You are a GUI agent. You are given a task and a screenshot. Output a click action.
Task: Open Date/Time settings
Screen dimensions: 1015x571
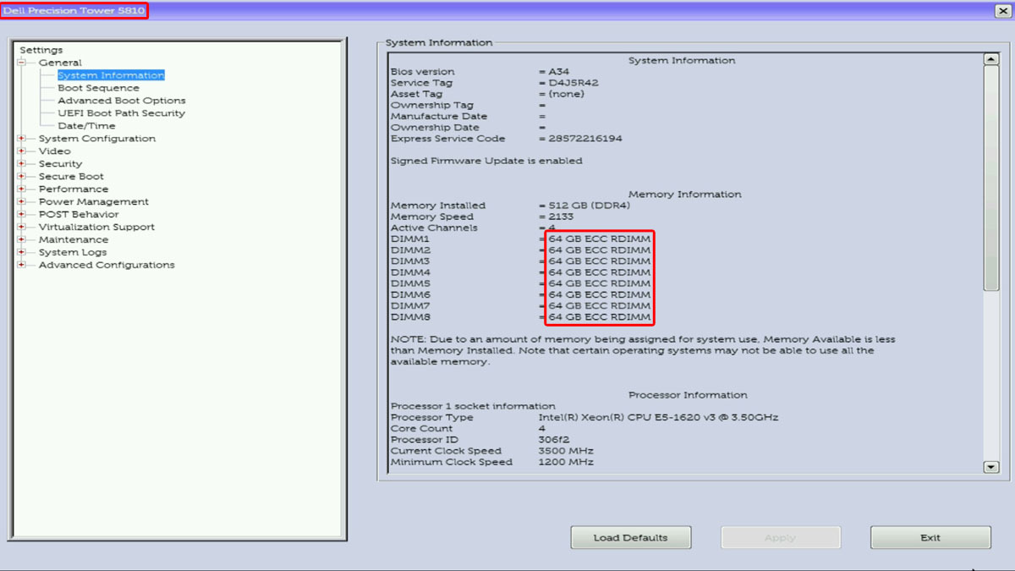(x=86, y=126)
